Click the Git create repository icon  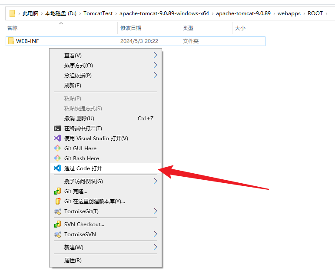click(x=58, y=201)
